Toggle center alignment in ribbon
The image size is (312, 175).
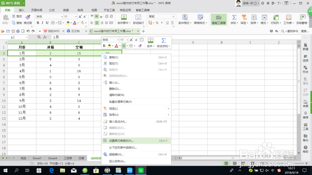pos(97,23)
